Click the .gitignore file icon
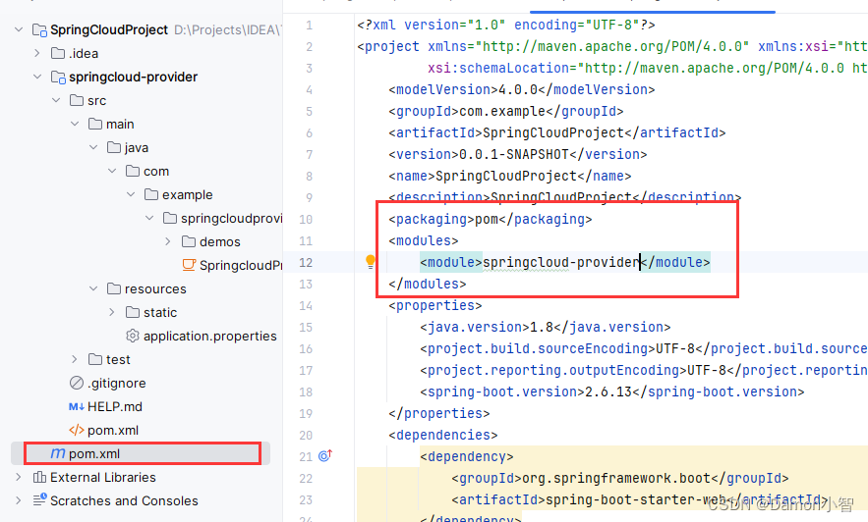The height and width of the screenshot is (522, 868). point(77,383)
